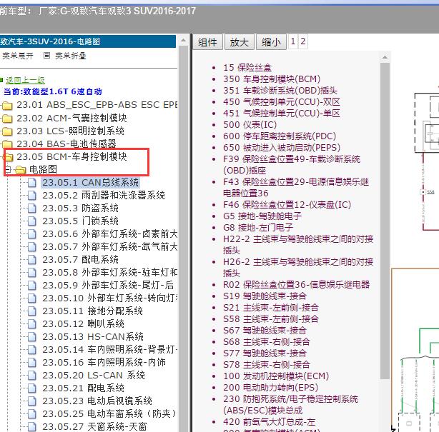Select 23.05.16 内饰 document icon
Image resolution: width=439 pixels, height=432 pixels.
click(32, 363)
